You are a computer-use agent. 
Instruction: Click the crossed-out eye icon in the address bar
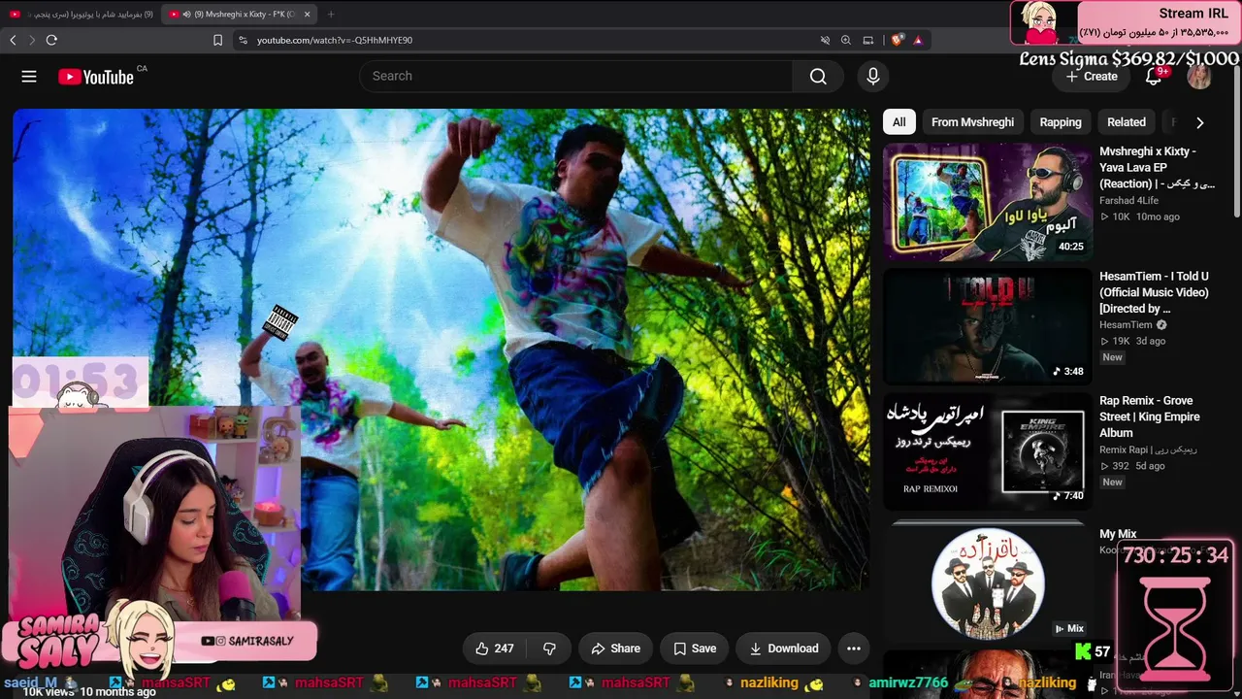click(x=825, y=40)
